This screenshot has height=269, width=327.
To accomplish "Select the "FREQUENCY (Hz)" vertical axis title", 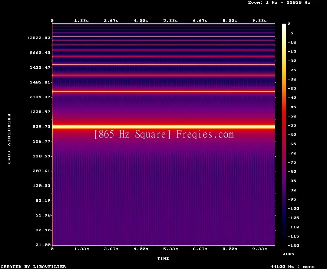I will point(9,139).
